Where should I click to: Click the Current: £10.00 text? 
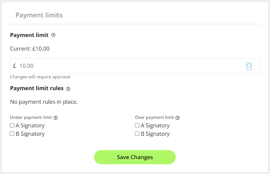pyautogui.click(x=29, y=49)
